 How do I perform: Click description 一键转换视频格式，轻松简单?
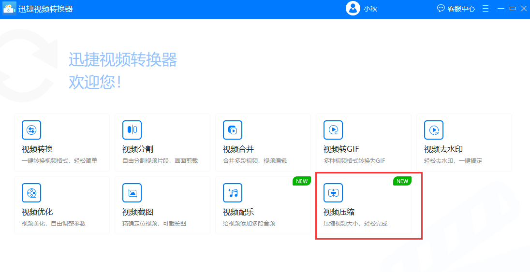59,161
